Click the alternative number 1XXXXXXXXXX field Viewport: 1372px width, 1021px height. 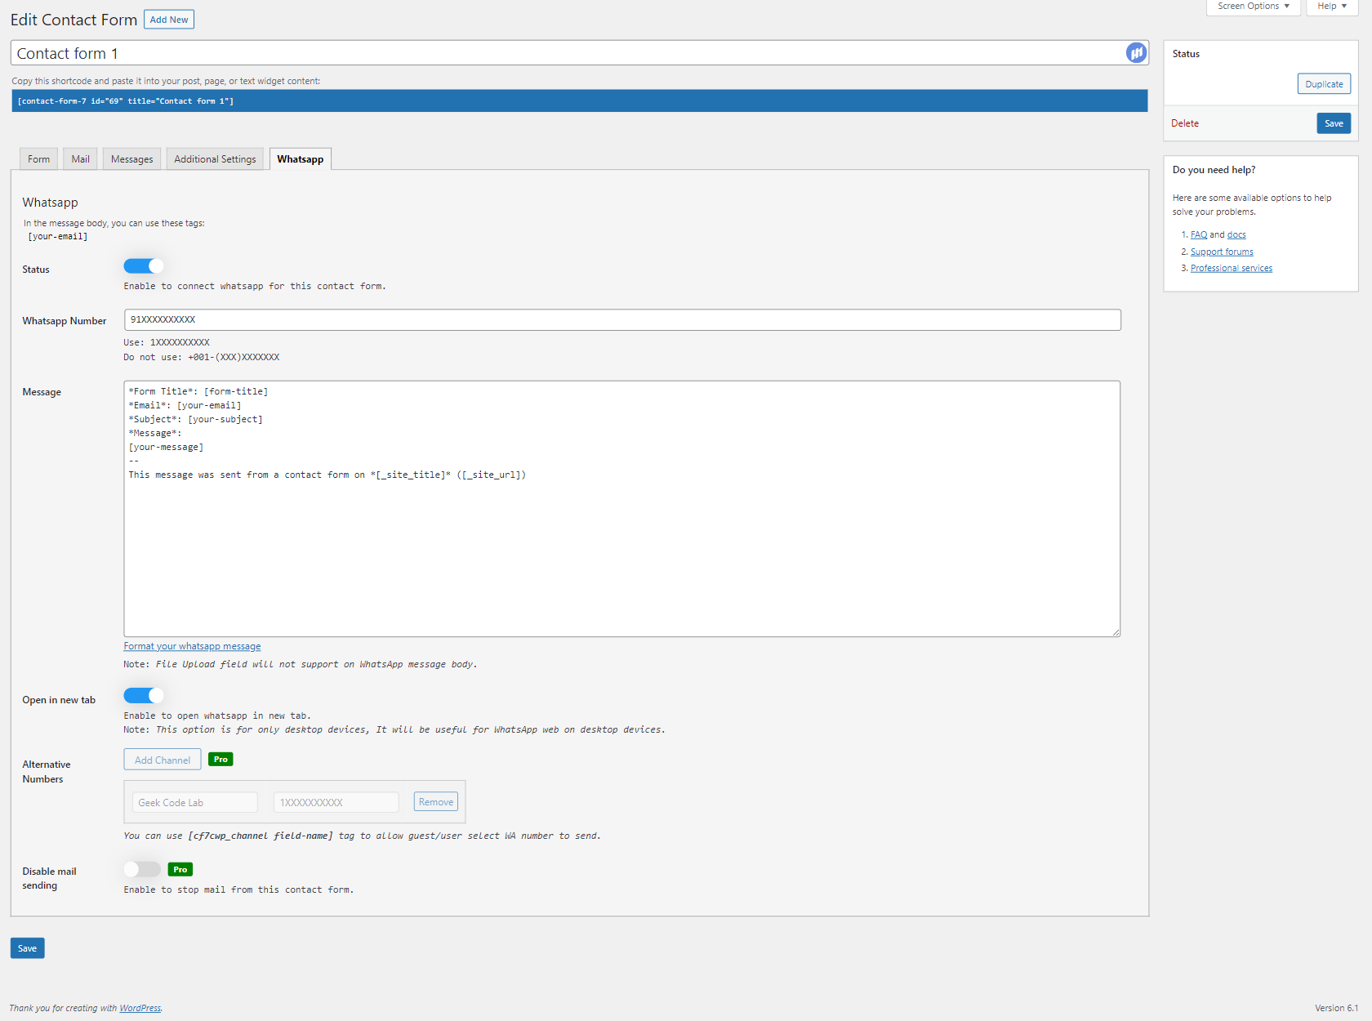tap(336, 803)
